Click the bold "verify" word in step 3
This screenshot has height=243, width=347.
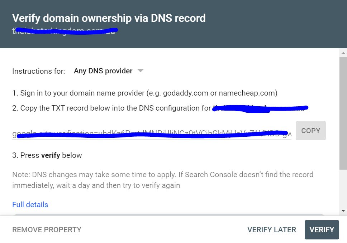tap(51, 155)
